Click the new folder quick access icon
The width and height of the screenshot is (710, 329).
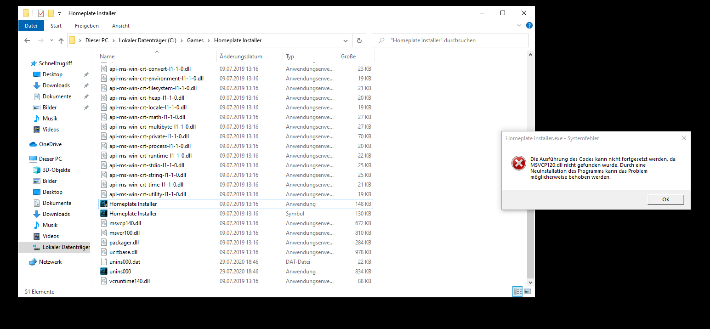click(51, 13)
